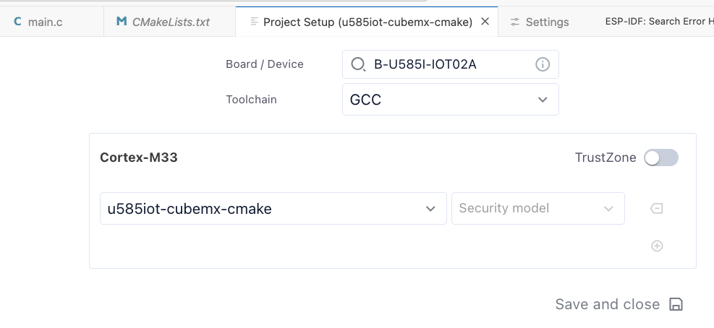The image size is (714, 328).
Task: Click the info icon in Board / Device field
Action: tap(542, 64)
